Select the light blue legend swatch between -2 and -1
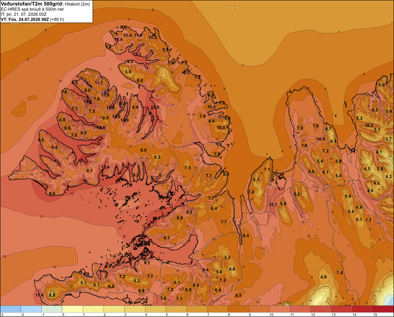The width and height of the screenshot is (394, 317). click(31, 309)
